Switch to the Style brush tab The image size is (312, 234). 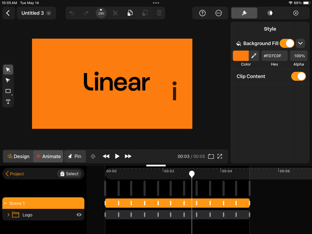pos(244,13)
